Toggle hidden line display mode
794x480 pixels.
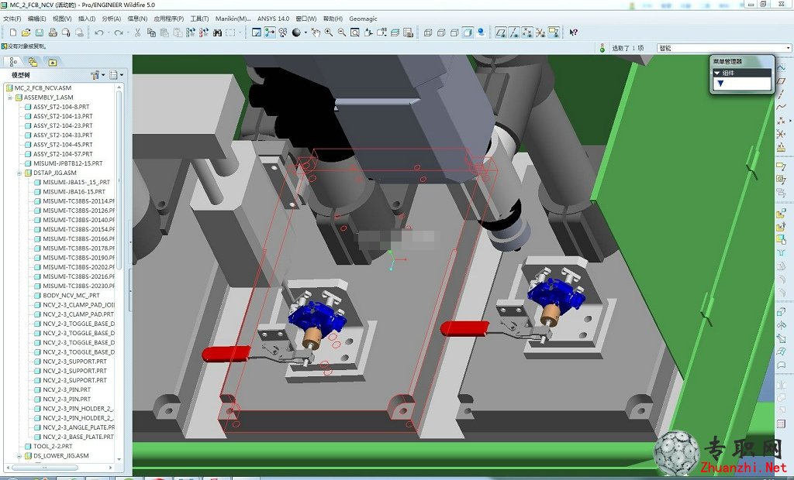pos(441,33)
